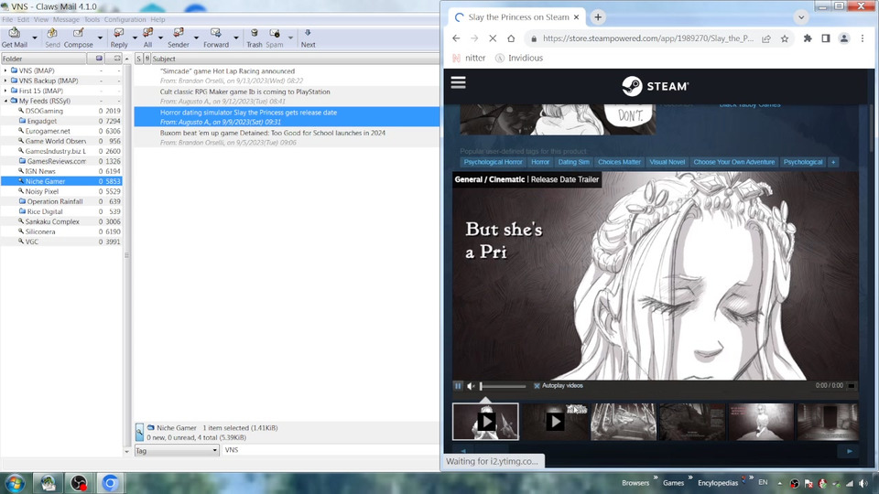
Task: Open the Tools menu
Action: pyautogui.click(x=92, y=19)
